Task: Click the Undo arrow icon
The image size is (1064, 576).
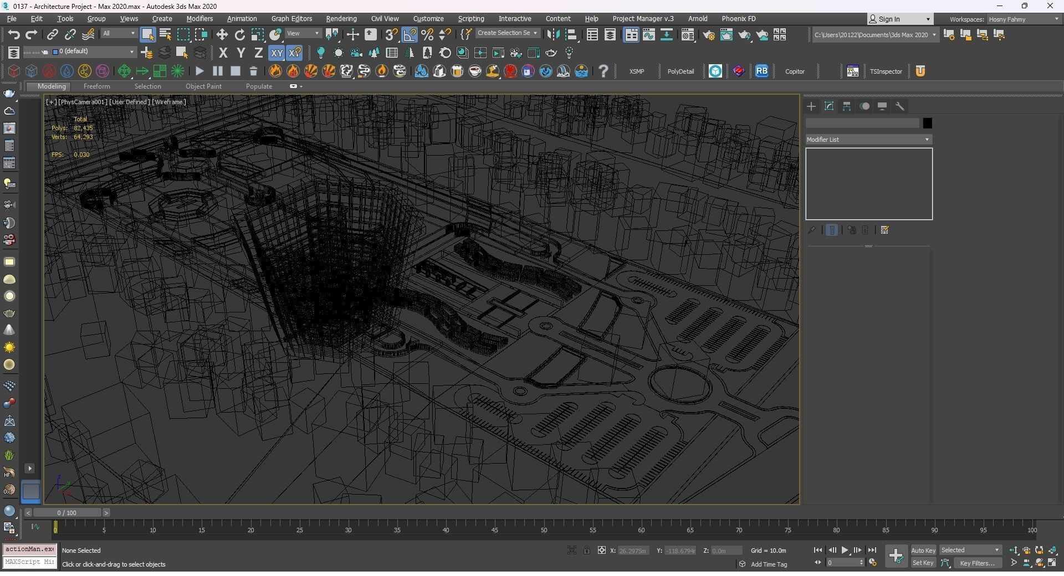Action: [x=14, y=35]
